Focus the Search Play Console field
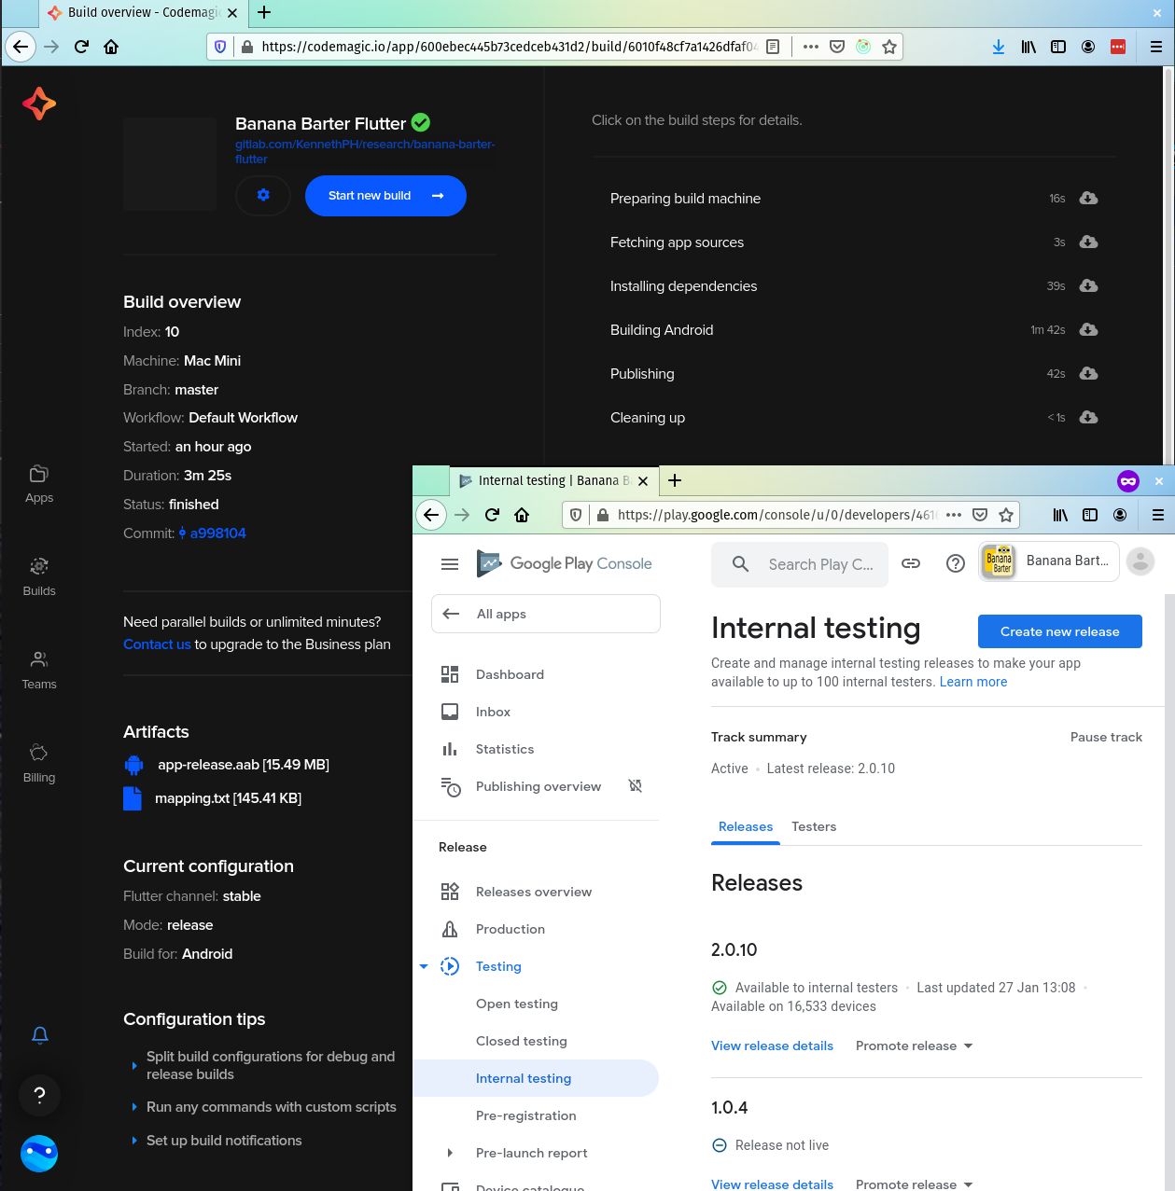Screen dimensions: 1175x1191 click(800, 564)
